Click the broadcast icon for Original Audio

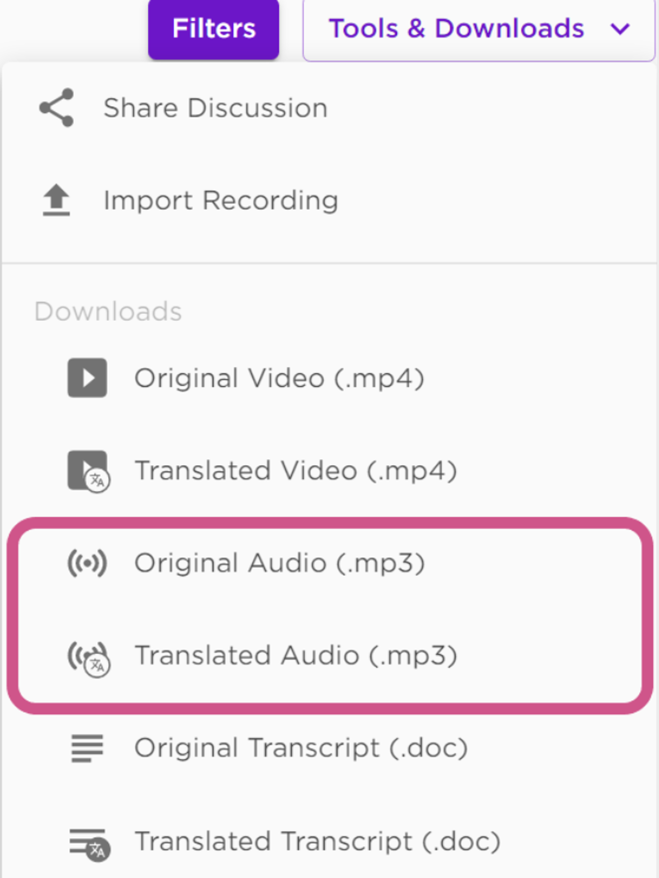(x=87, y=563)
